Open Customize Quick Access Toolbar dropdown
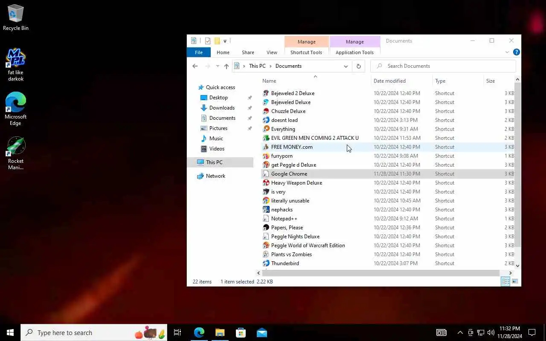 click(225, 41)
